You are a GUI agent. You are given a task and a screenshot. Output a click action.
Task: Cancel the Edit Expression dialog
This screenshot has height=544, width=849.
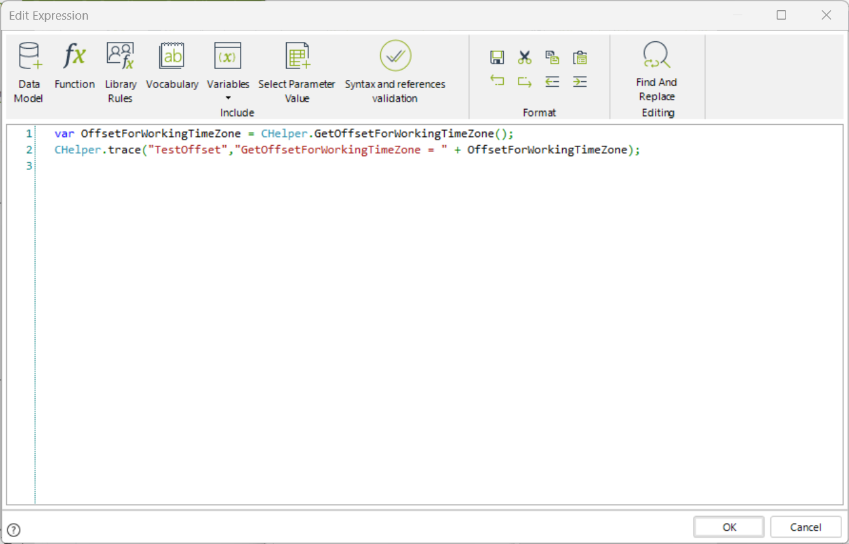(x=806, y=527)
